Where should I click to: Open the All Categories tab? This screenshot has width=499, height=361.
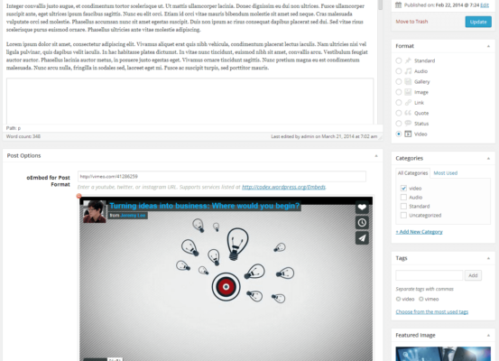click(412, 173)
